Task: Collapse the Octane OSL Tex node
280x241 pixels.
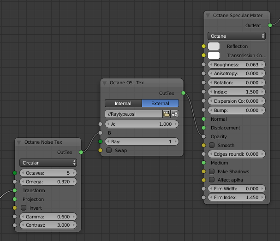Action: (106, 83)
